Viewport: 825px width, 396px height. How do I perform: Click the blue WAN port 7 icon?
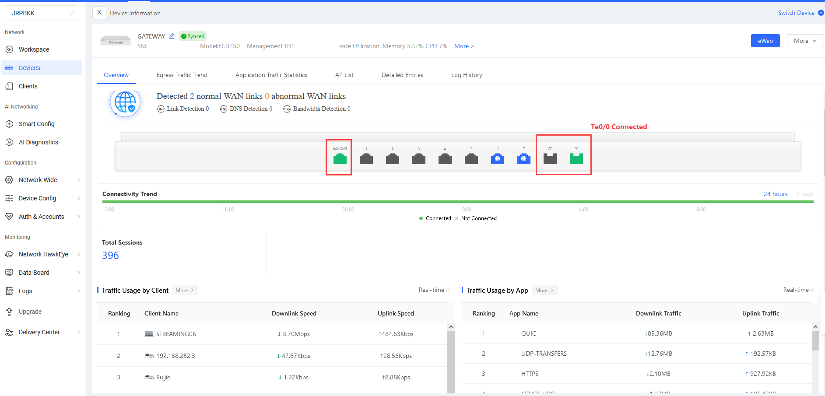click(523, 159)
